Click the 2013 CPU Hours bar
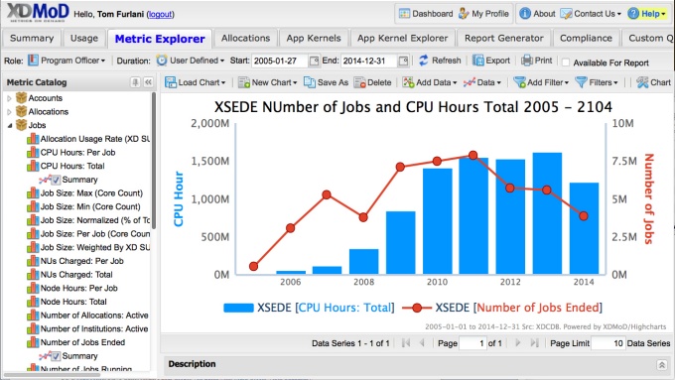This screenshot has width=675, height=380. [x=547, y=213]
